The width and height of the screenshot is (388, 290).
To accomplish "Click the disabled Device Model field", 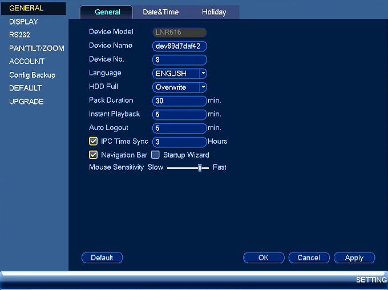I will pos(179,33).
